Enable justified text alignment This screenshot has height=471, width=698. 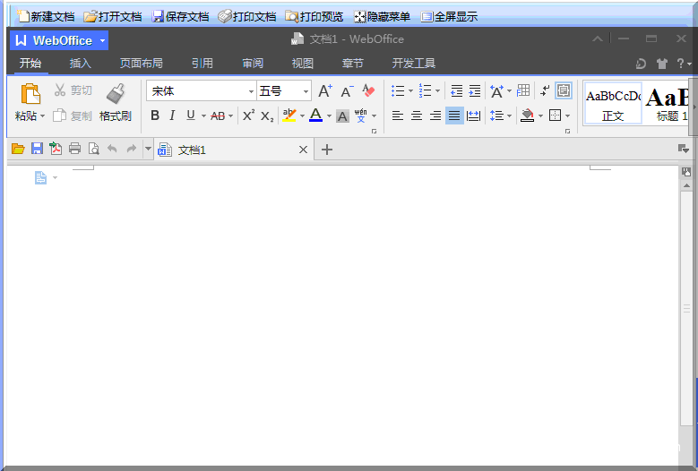pos(454,116)
